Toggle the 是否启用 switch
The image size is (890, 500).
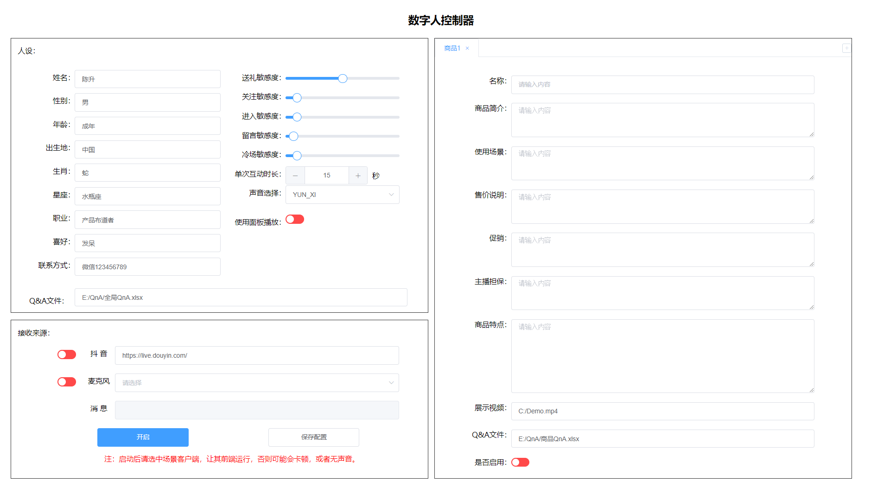click(520, 462)
